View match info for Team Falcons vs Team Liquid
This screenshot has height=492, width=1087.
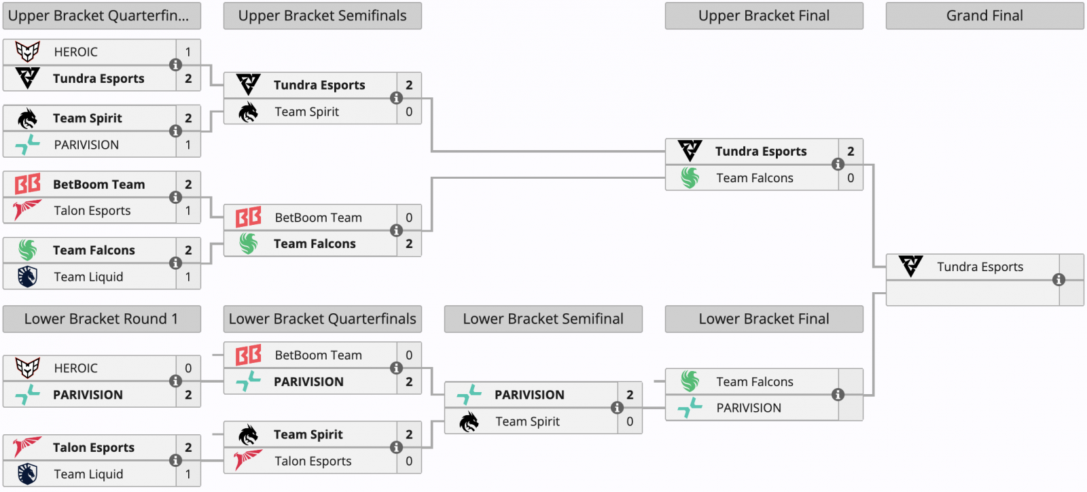point(175,263)
